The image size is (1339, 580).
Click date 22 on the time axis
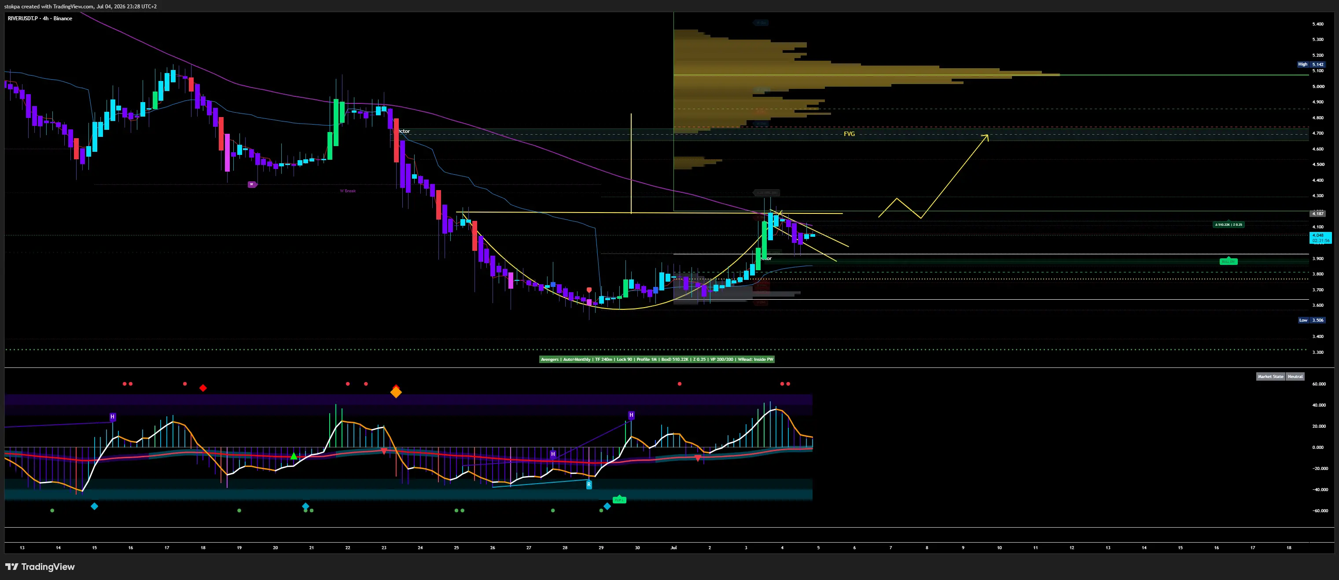pos(348,547)
